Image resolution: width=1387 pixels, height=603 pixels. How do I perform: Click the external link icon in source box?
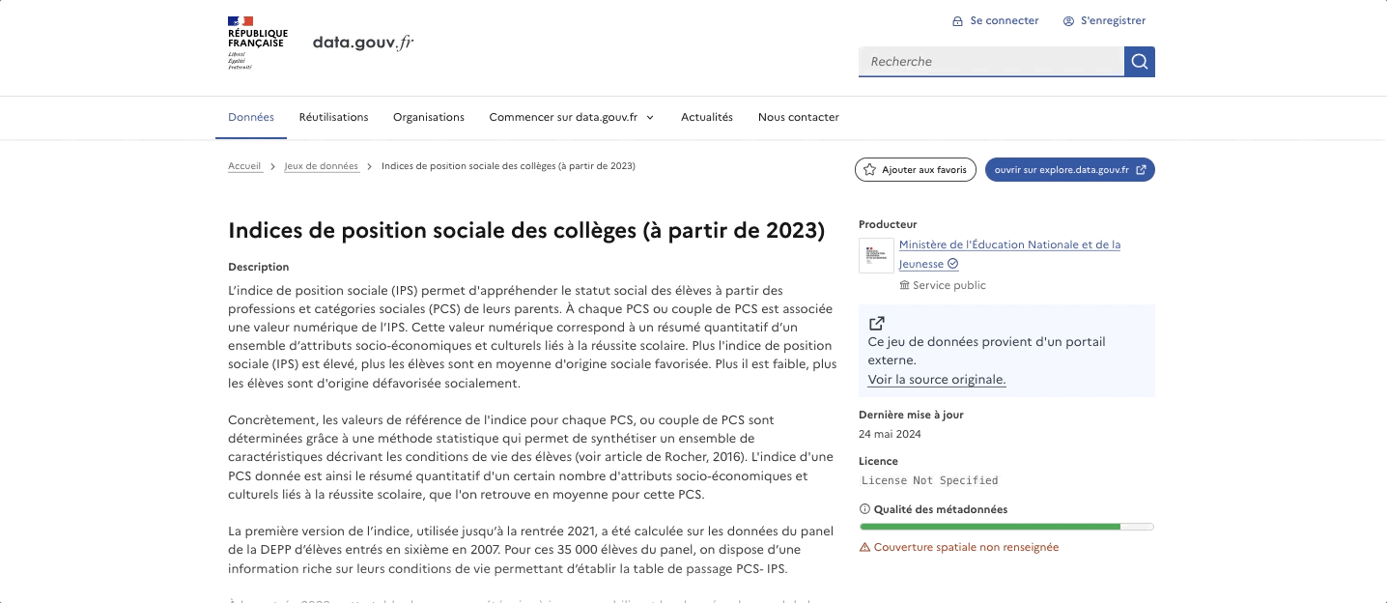[876, 323]
